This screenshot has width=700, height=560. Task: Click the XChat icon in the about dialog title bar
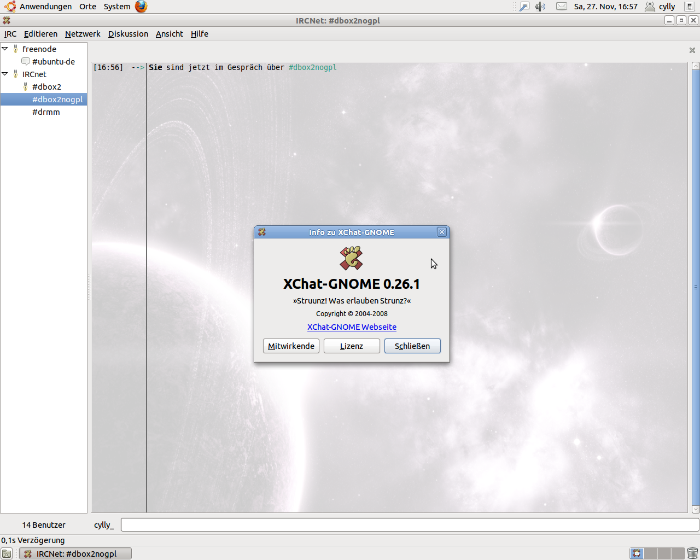(x=262, y=232)
